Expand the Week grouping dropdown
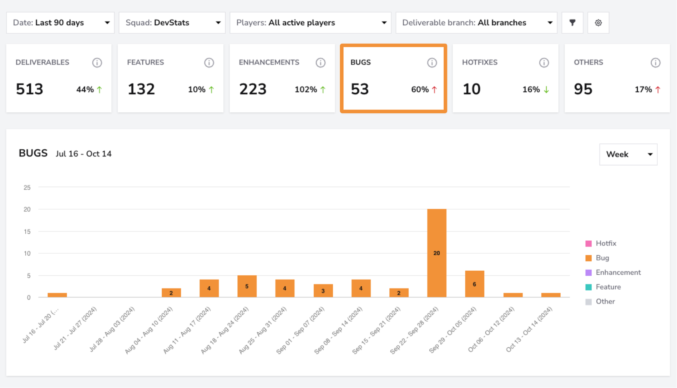 [x=628, y=154]
